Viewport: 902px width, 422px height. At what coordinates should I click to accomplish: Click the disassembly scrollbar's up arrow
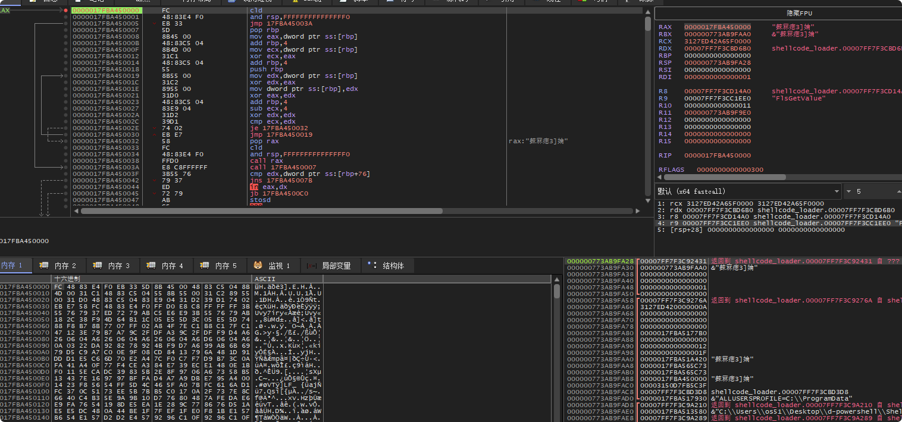coord(647,11)
